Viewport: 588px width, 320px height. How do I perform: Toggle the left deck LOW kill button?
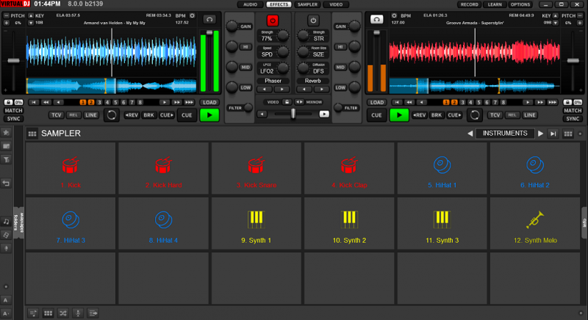[245, 87]
